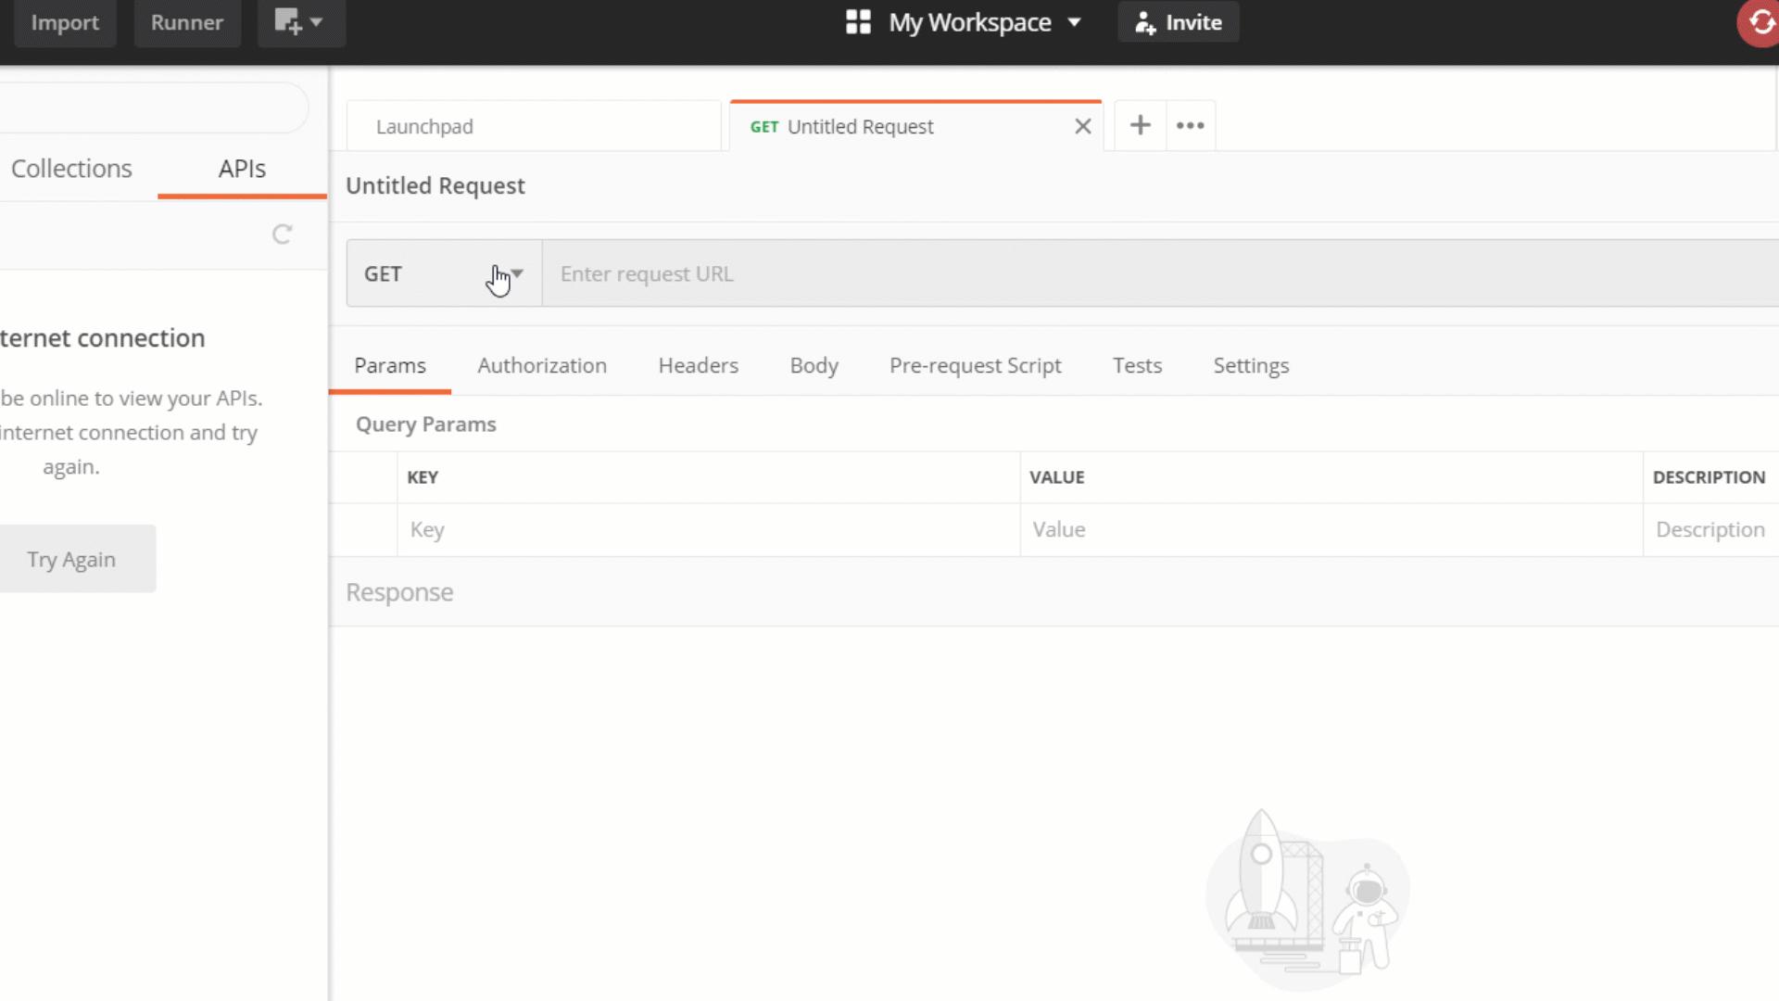Click the query param Description field

point(1711,529)
